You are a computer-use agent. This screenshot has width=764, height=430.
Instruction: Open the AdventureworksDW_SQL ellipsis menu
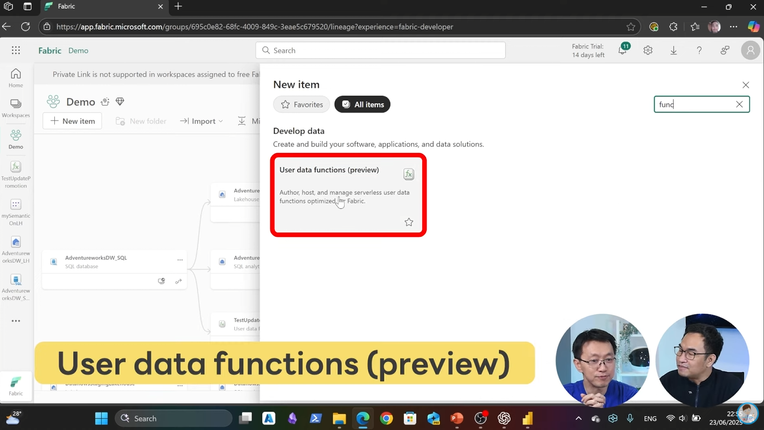click(180, 260)
